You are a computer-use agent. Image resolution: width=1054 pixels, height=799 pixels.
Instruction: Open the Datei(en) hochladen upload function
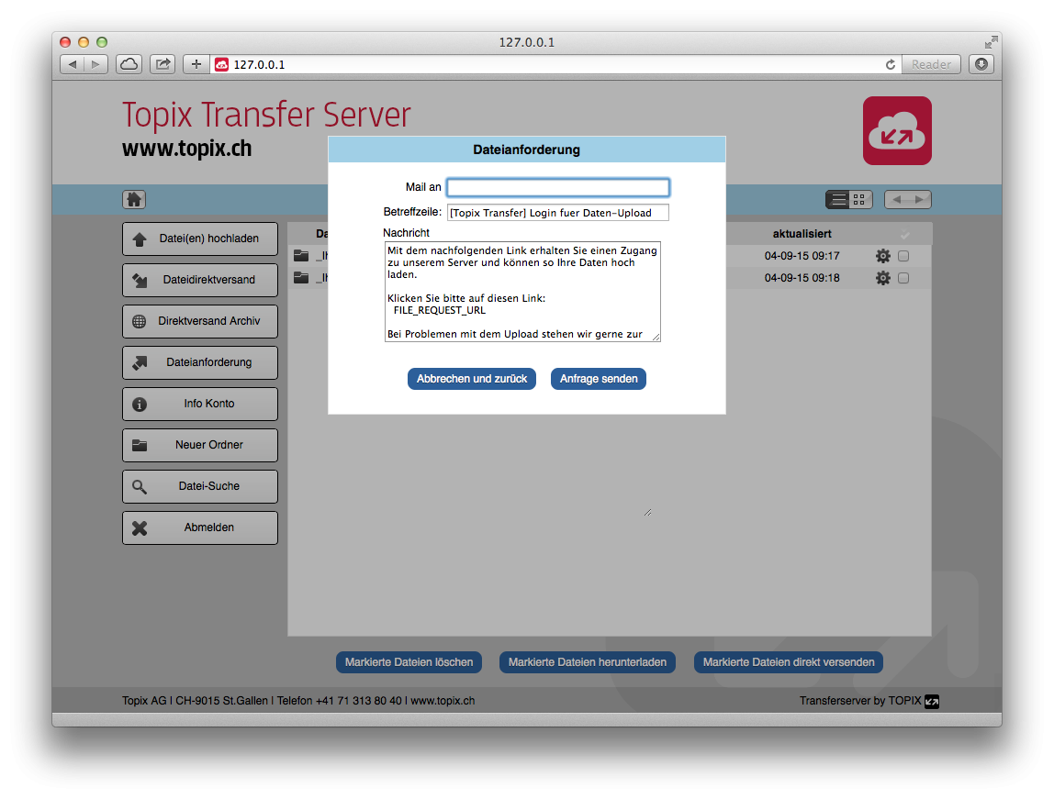pos(199,239)
